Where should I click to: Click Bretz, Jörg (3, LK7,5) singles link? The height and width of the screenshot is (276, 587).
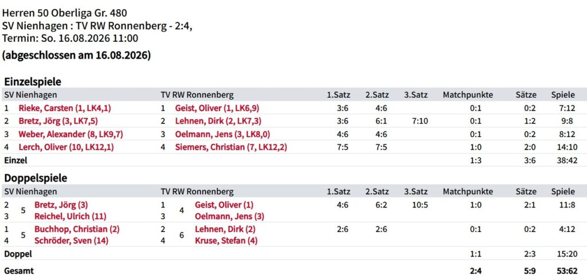58,121
